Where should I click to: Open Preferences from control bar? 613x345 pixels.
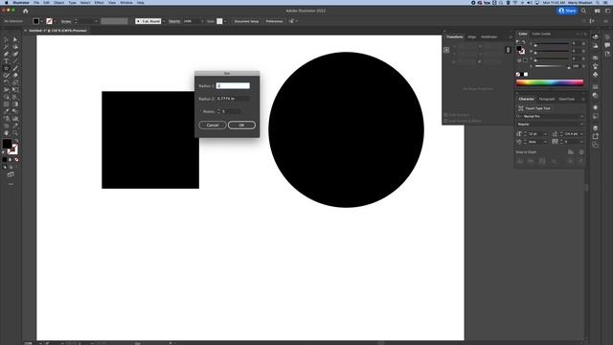[274, 21]
